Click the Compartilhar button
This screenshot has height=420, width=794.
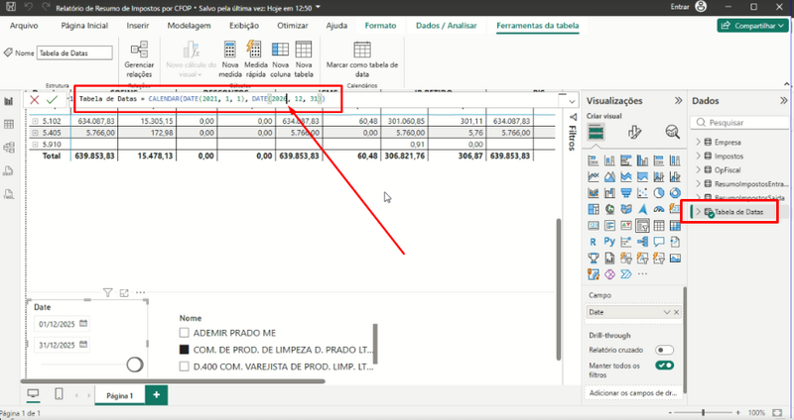[x=752, y=26]
